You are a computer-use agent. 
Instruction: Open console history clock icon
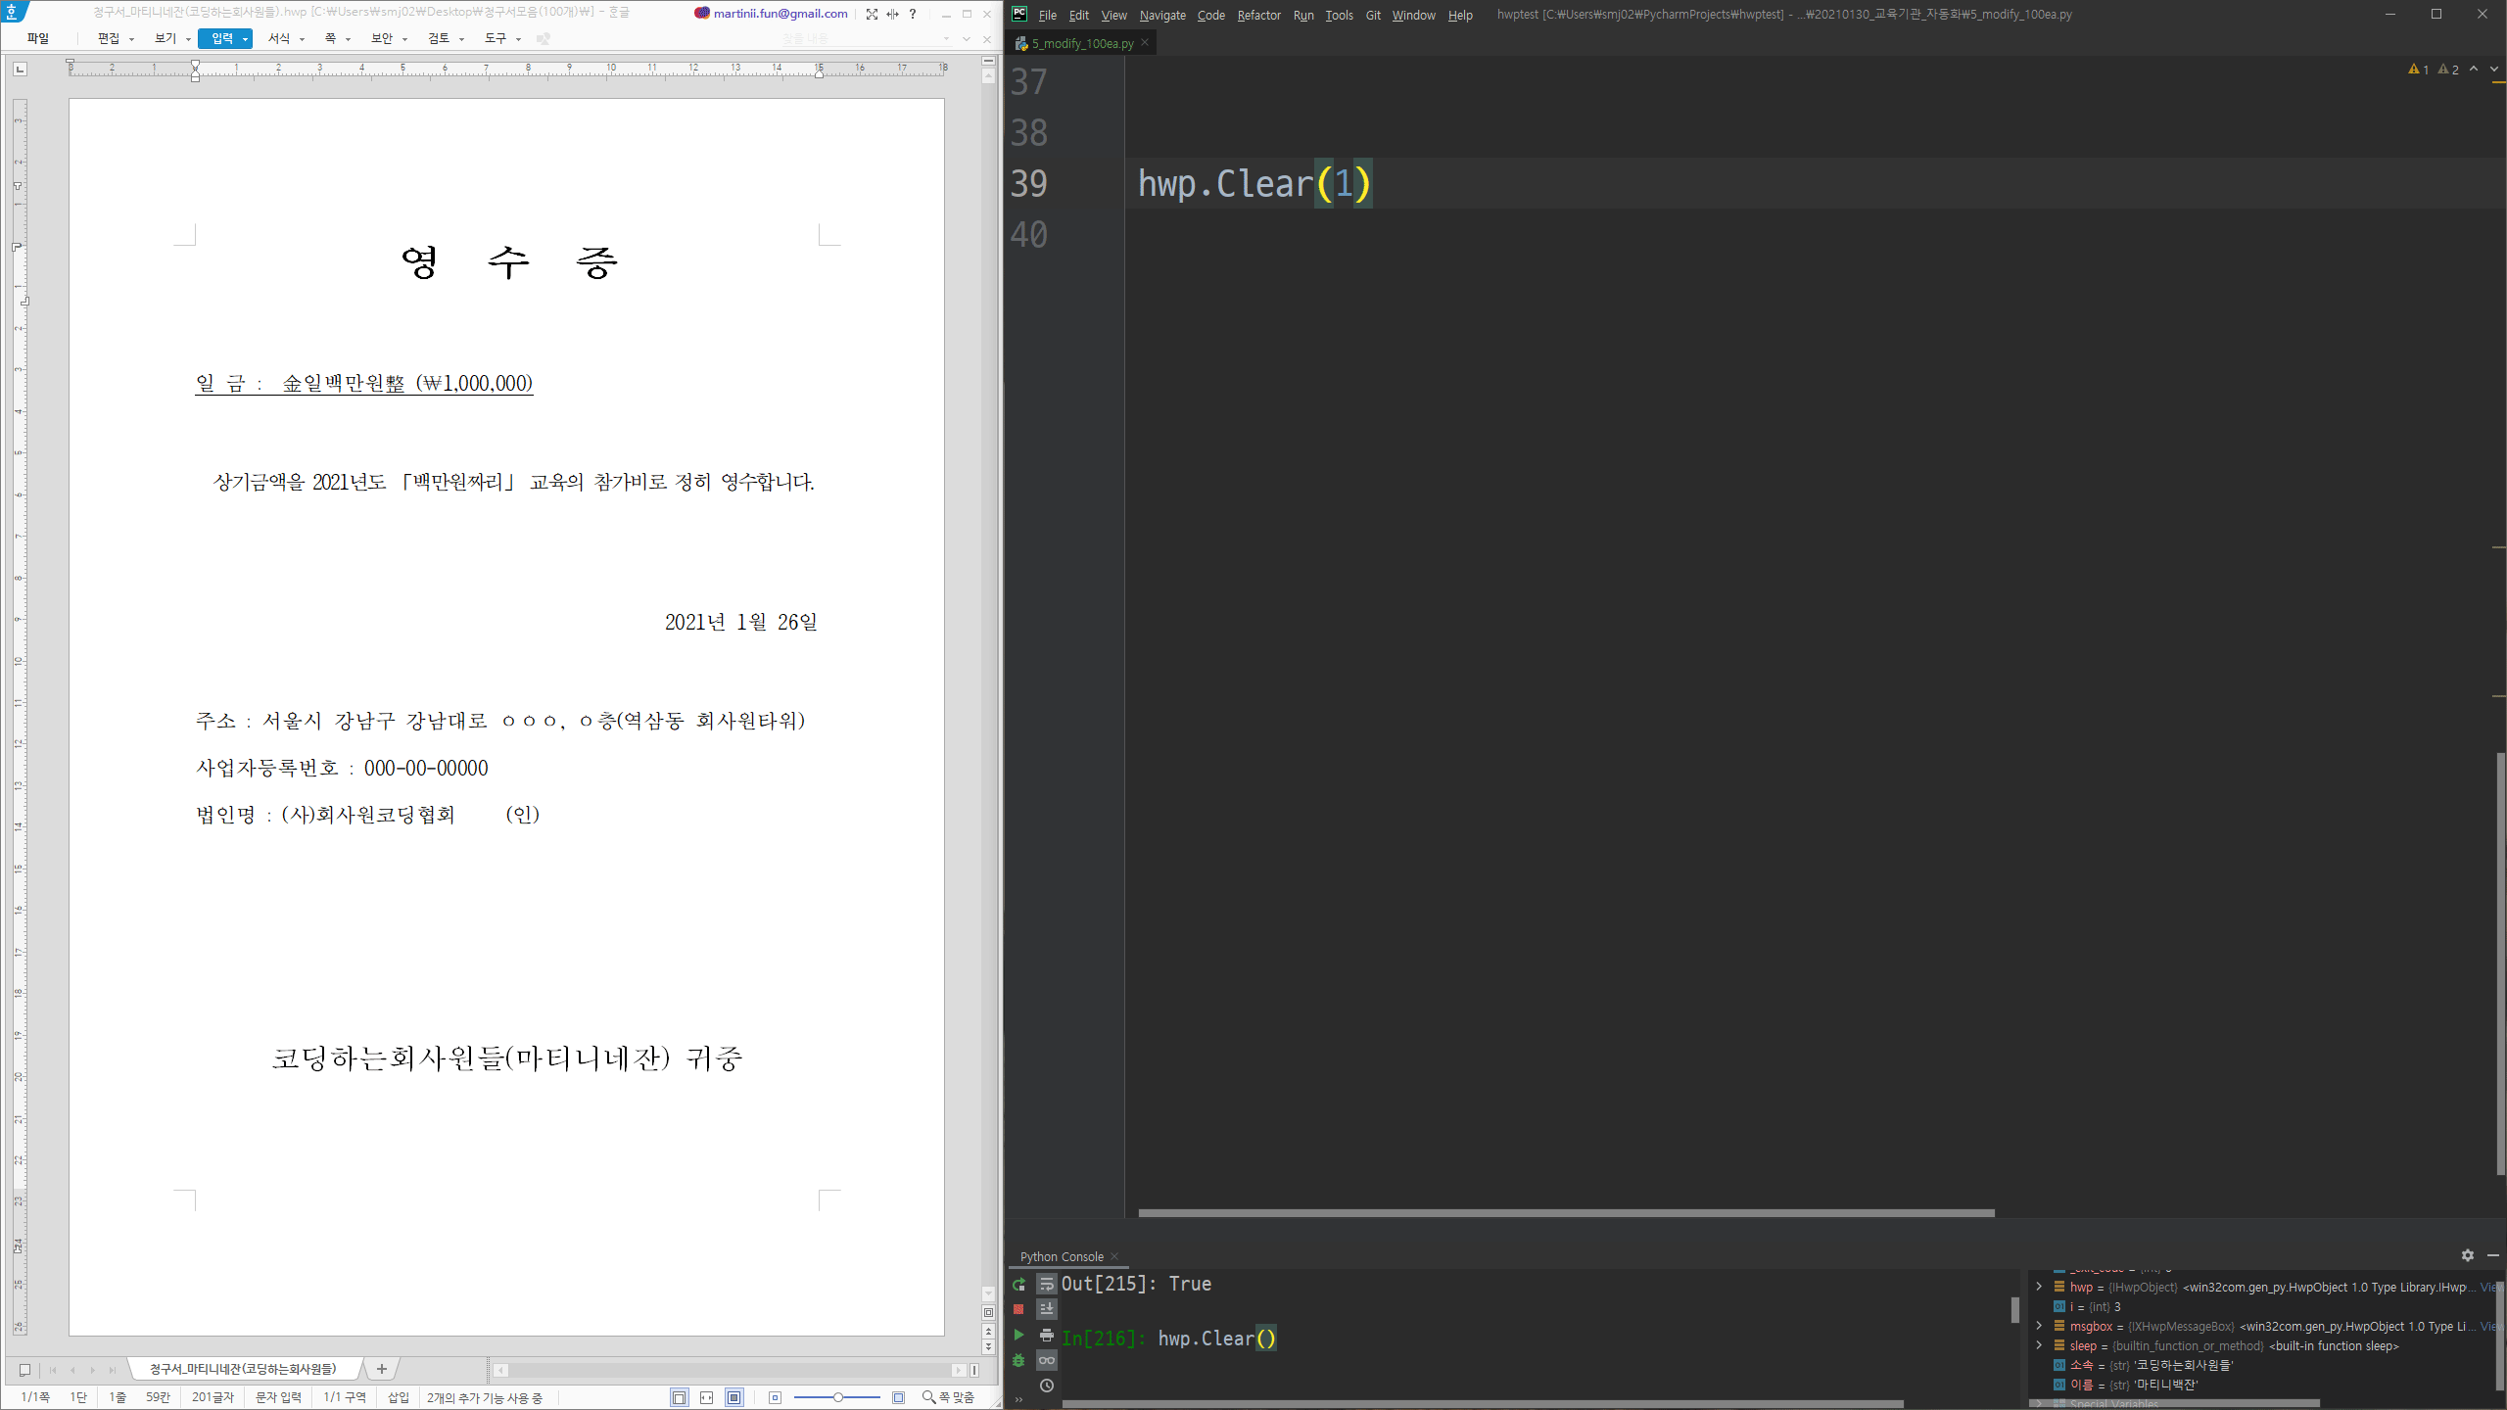(x=1046, y=1386)
